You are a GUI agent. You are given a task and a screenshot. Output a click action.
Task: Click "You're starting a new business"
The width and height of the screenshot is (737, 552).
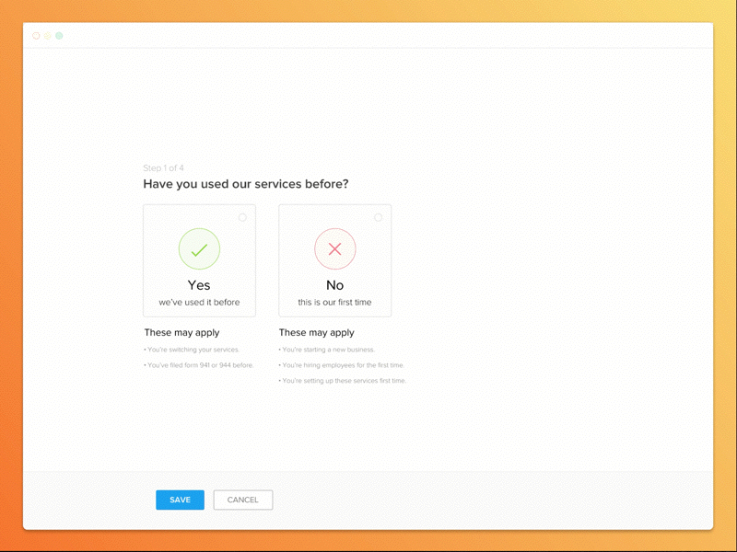[326, 350]
